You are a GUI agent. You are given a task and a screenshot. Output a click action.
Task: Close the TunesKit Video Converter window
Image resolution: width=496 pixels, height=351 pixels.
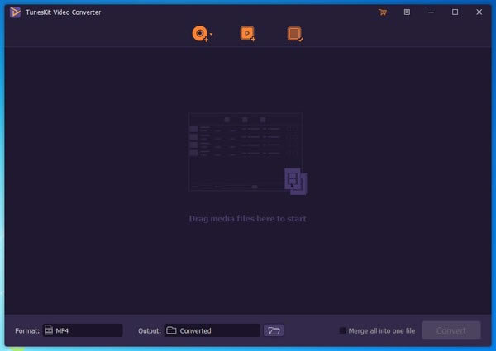[479, 12]
